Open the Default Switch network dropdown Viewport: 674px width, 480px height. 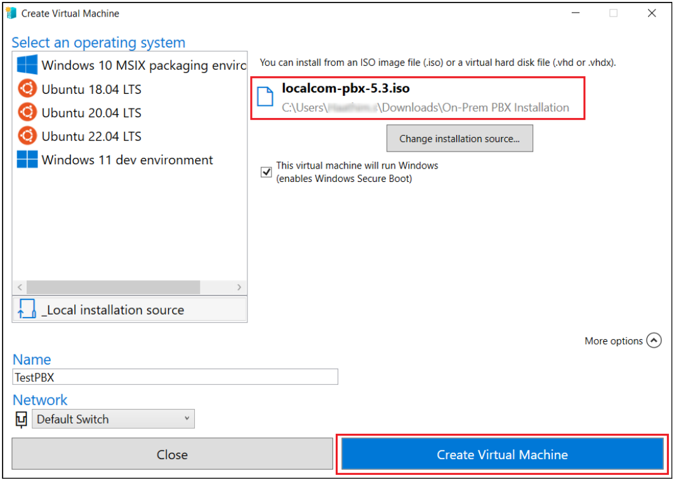coord(113,419)
